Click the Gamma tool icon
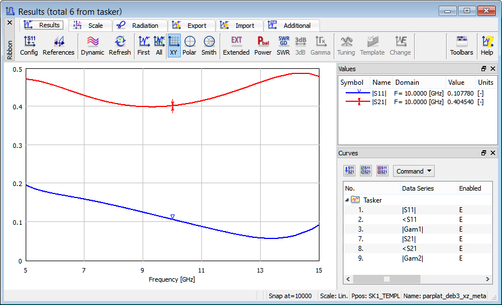The height and width of the screenshot is (305, 502). point(320,46)
